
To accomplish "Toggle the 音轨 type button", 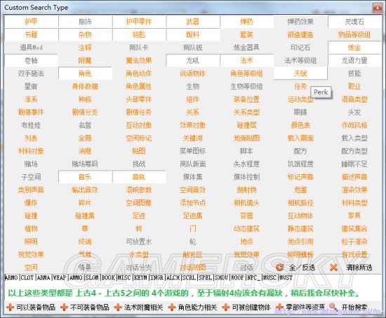I will (139, 177).
